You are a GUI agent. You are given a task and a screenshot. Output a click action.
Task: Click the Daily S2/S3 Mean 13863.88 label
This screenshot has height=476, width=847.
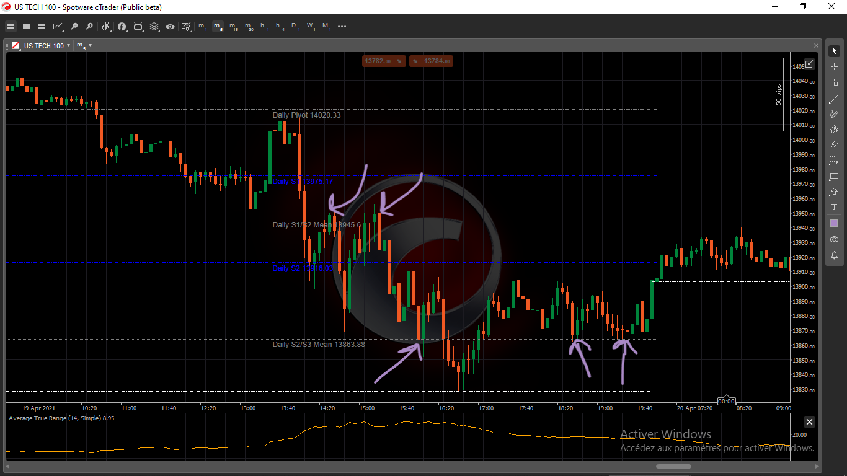319,345
